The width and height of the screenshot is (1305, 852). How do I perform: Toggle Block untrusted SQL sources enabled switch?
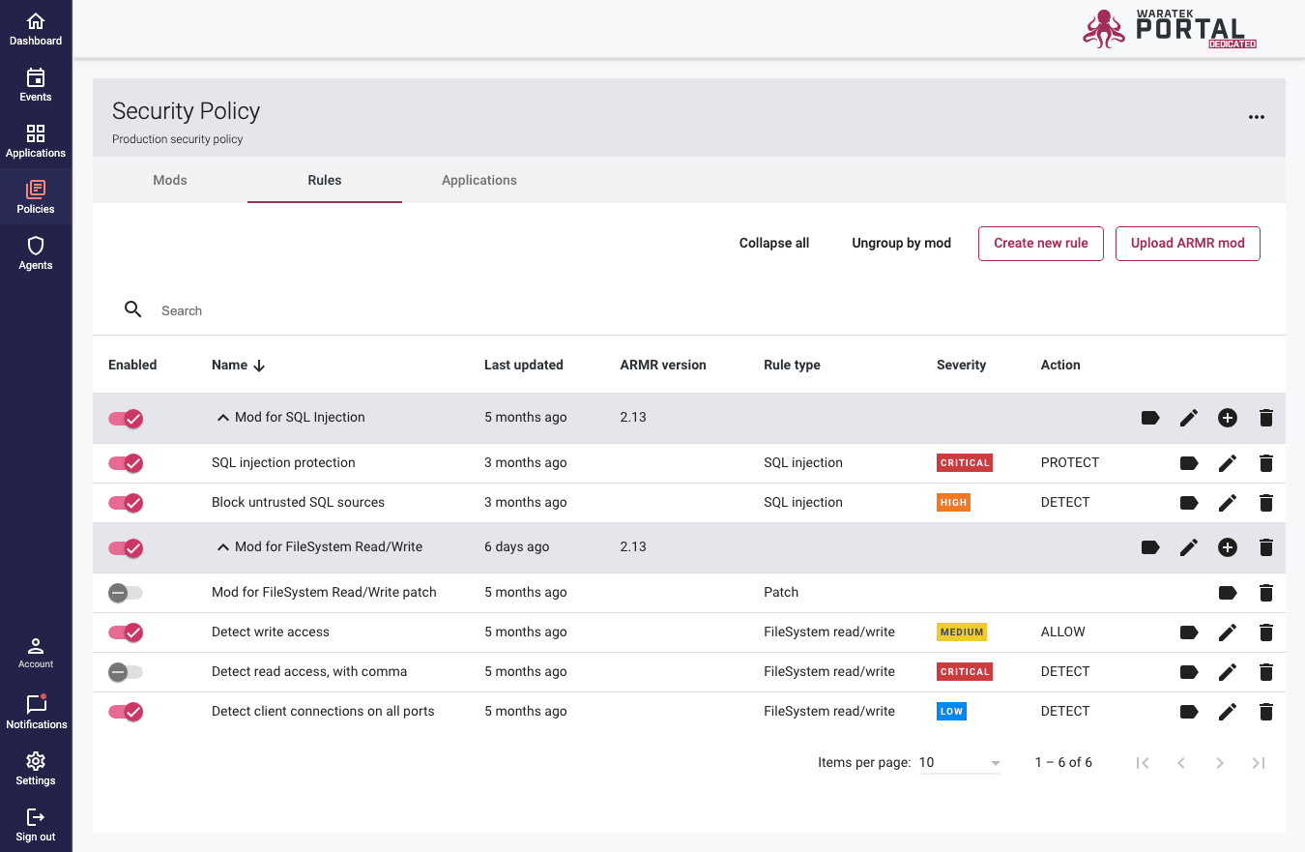coord(126,503)
